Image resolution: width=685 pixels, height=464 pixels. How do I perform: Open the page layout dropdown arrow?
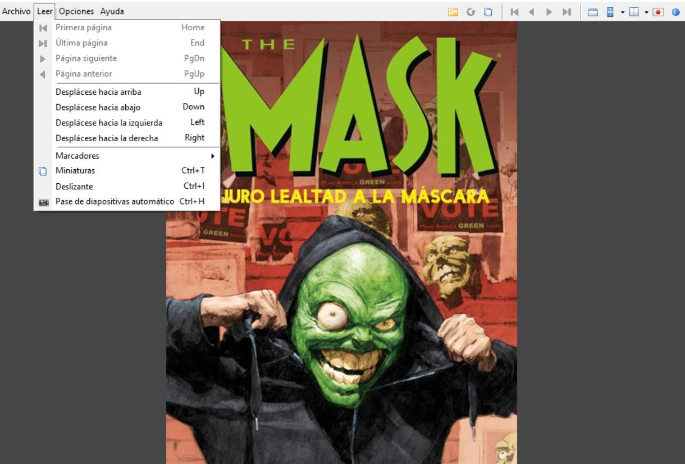pyautogui.click(x=646, y=12)
